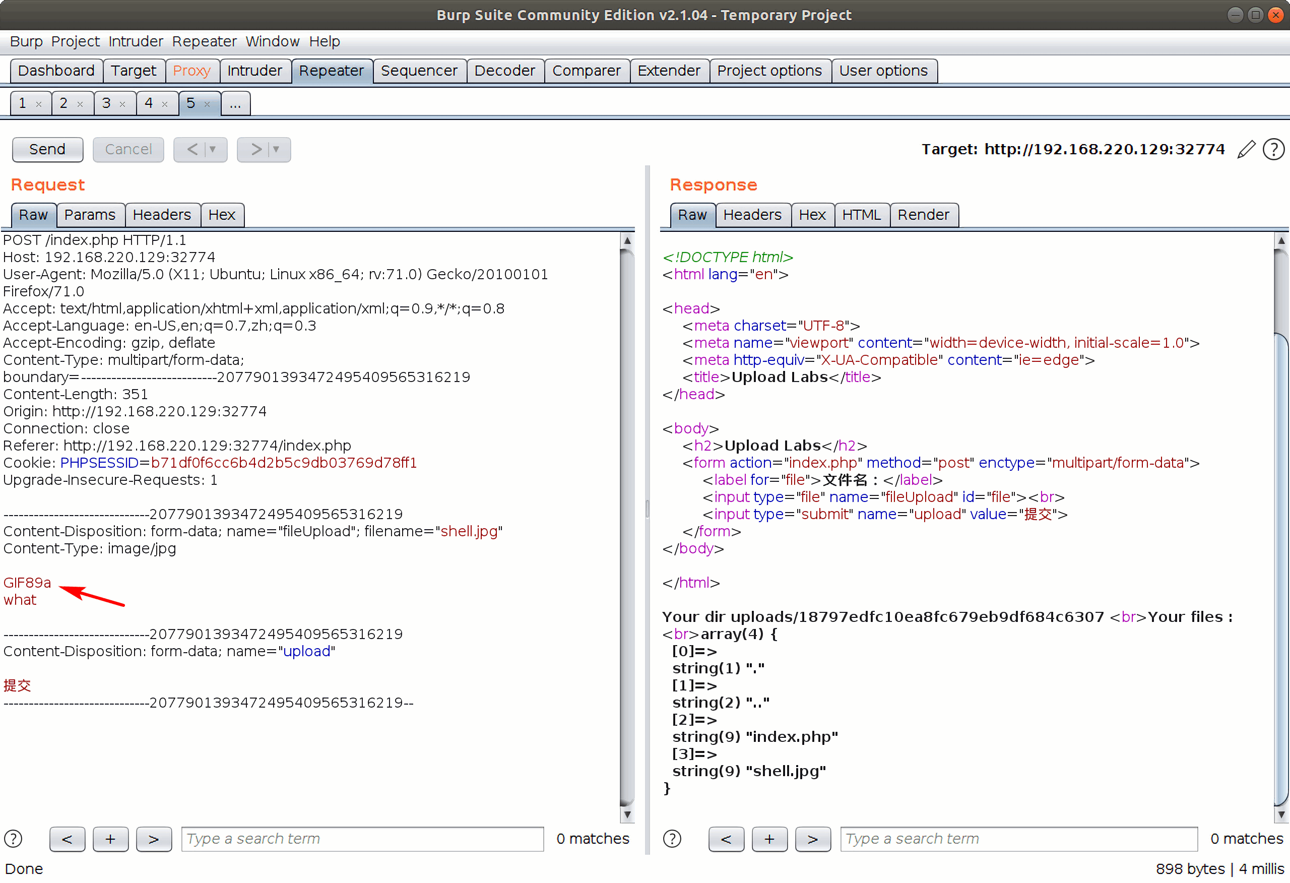Open the Repeater menu in menu bar
This screenshot has width=1290, height=883.
(x=204, y=42)
